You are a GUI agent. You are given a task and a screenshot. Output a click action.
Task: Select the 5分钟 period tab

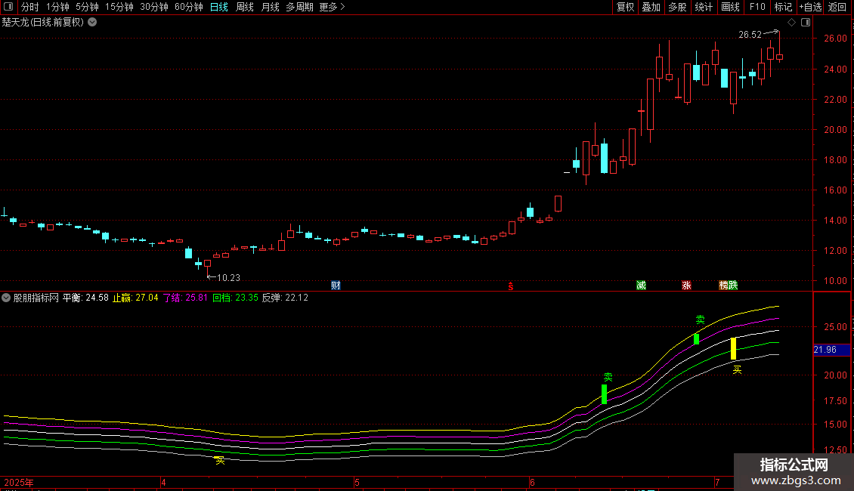pos(87,7)
